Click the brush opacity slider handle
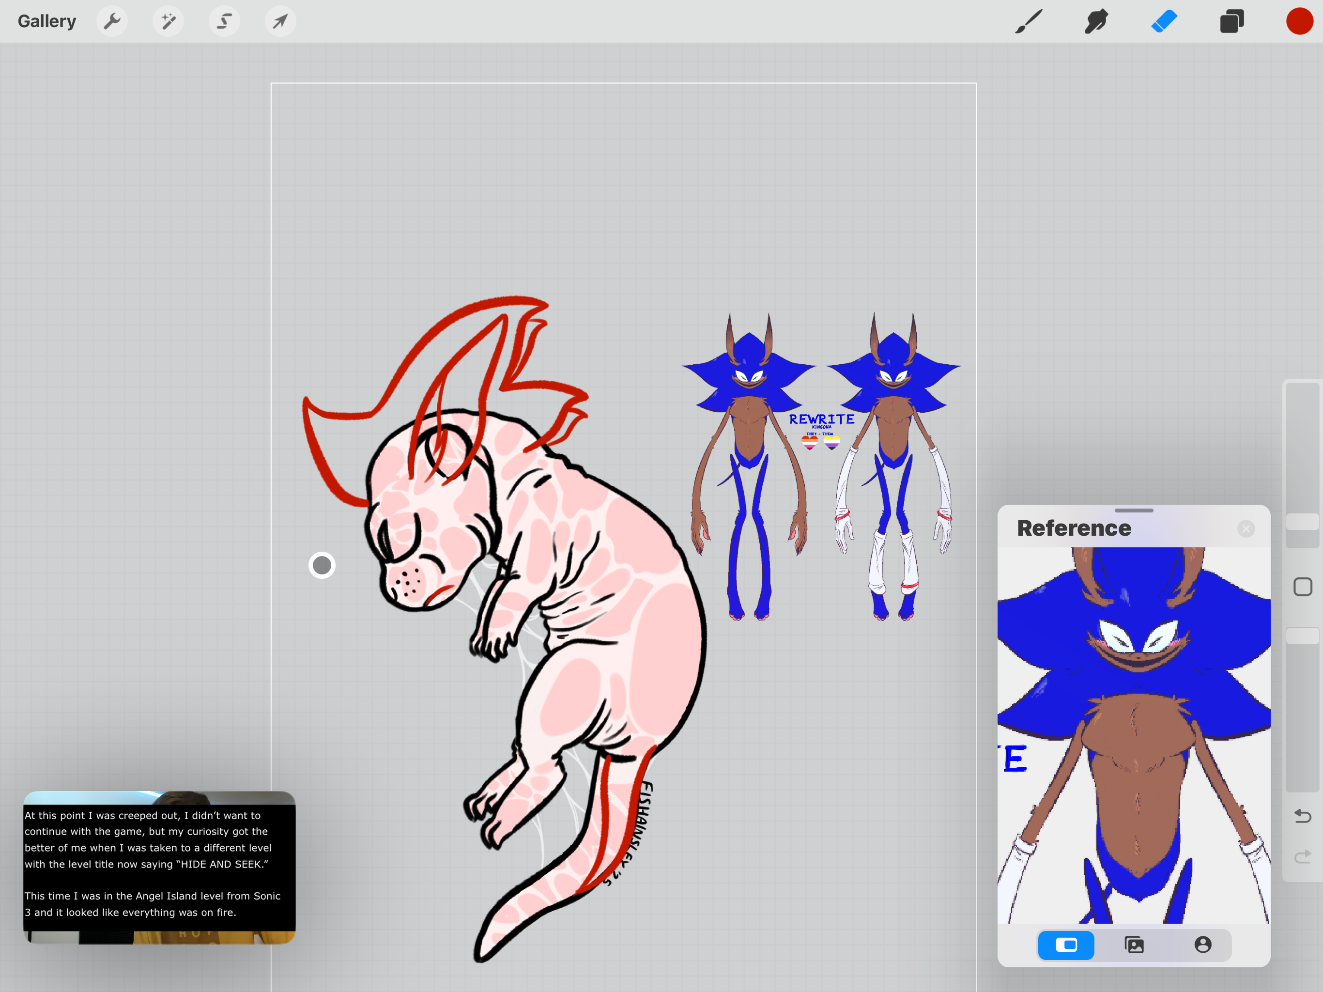Viewport: 1323px width, 992px height. [1302, 635]
